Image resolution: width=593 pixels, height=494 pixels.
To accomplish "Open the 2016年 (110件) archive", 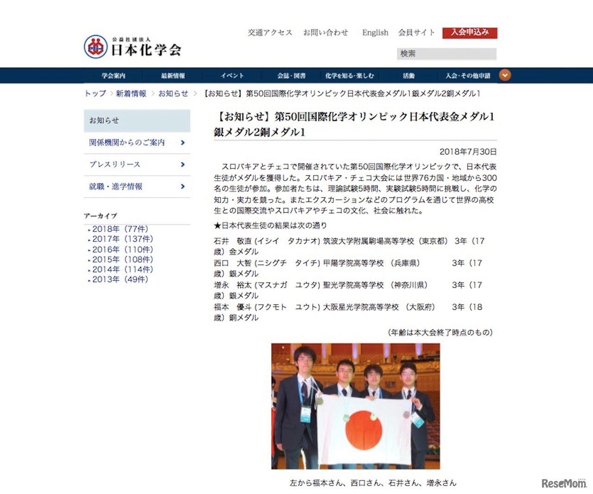I will click(123, 250).
